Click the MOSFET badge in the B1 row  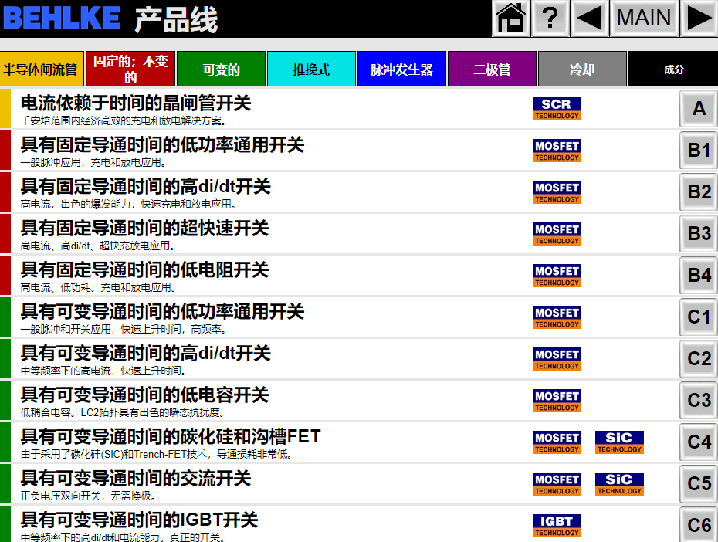[x=557, y=151]
